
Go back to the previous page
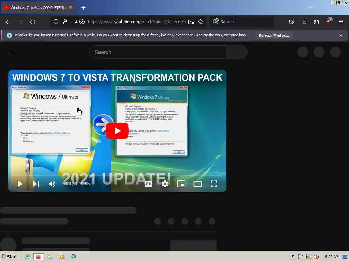[x=8, y=22]
